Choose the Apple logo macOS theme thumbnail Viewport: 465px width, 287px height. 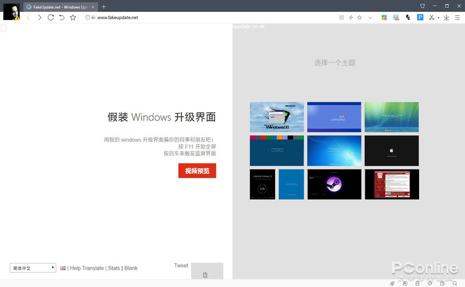[x=392, y=151]
